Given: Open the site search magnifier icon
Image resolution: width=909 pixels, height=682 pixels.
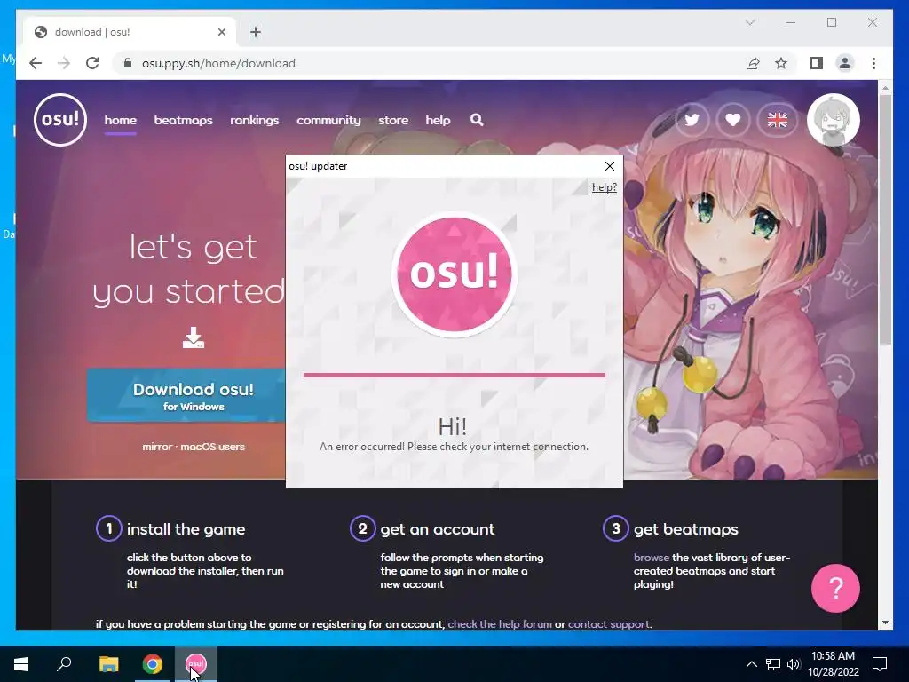Looking at the screenshot, I should [x=477, y=120].
